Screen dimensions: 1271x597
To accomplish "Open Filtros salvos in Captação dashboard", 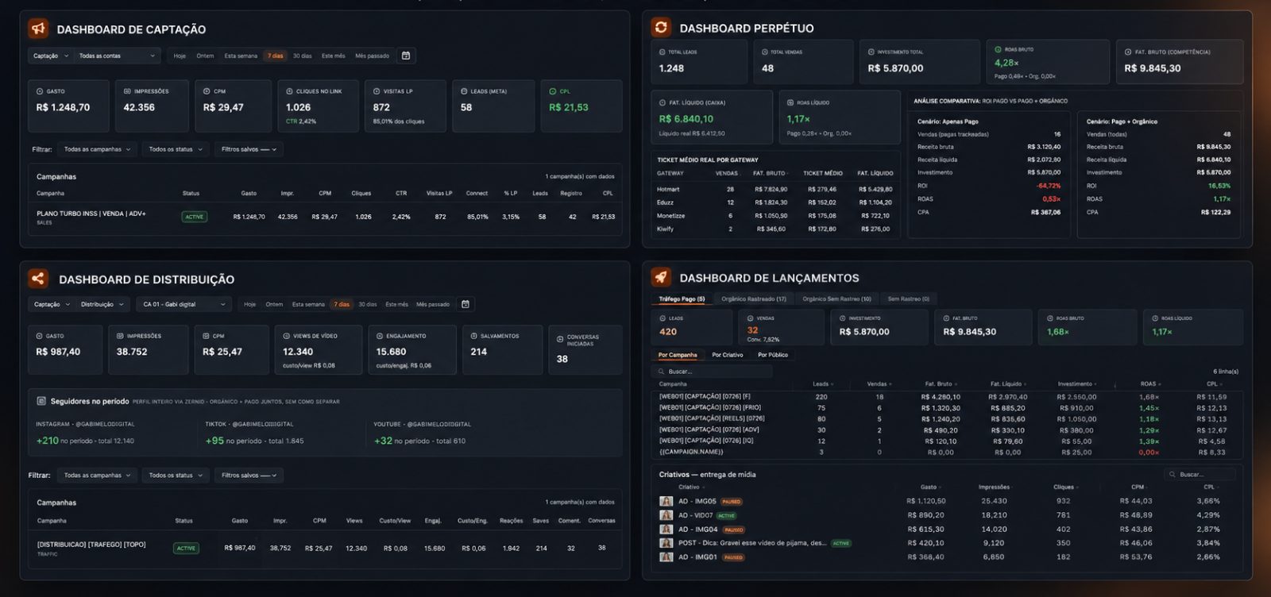I will click(249, 149).
